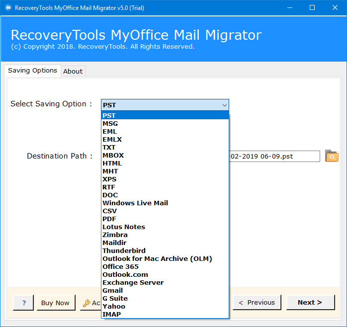The width and height of the screenshot is (347, 327).
Task: Choose RTF in the format list
Action: pos(165,187)
